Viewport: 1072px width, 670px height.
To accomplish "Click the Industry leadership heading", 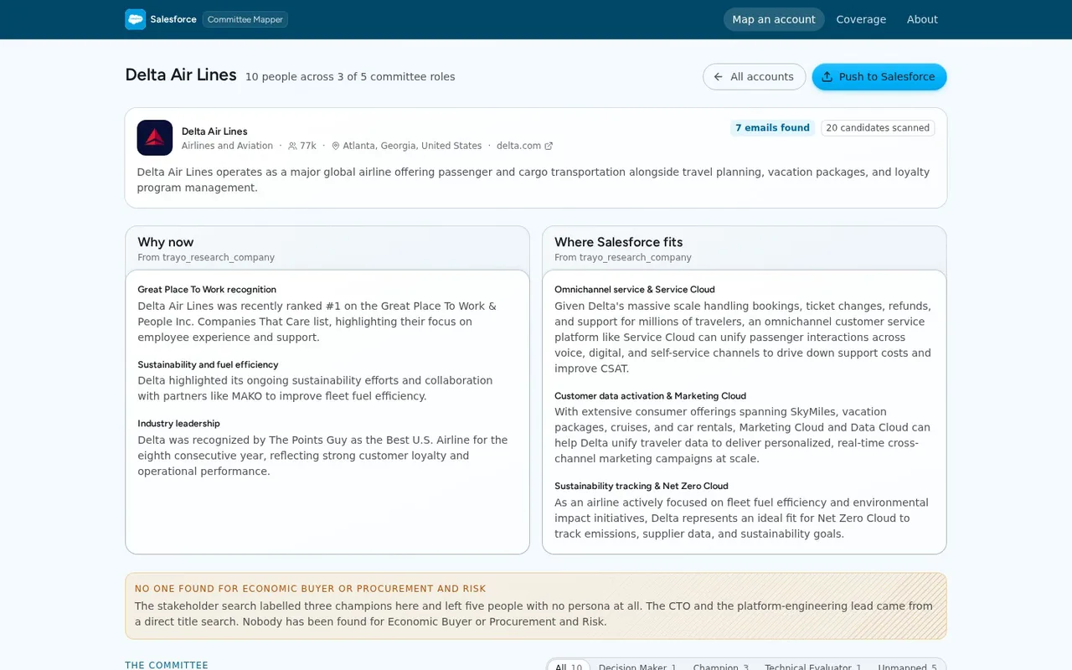I will point(178,424).
